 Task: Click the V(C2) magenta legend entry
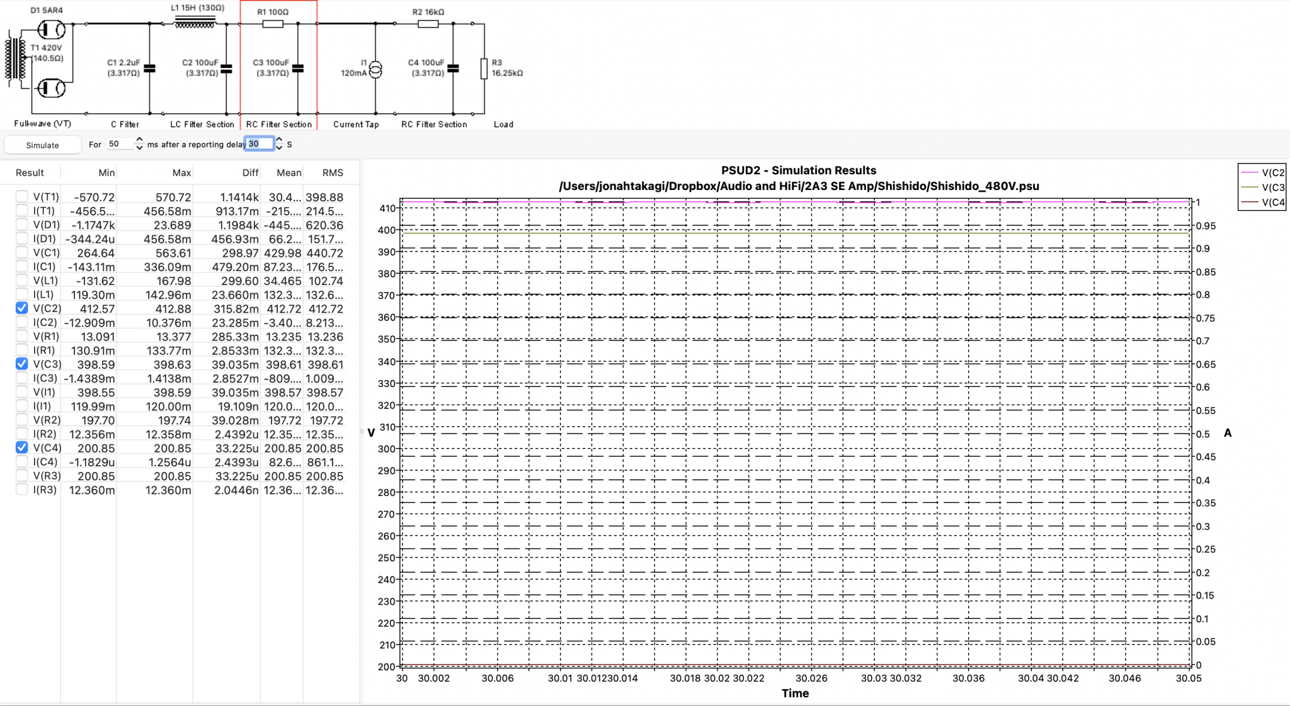[x=1262, y=172]
